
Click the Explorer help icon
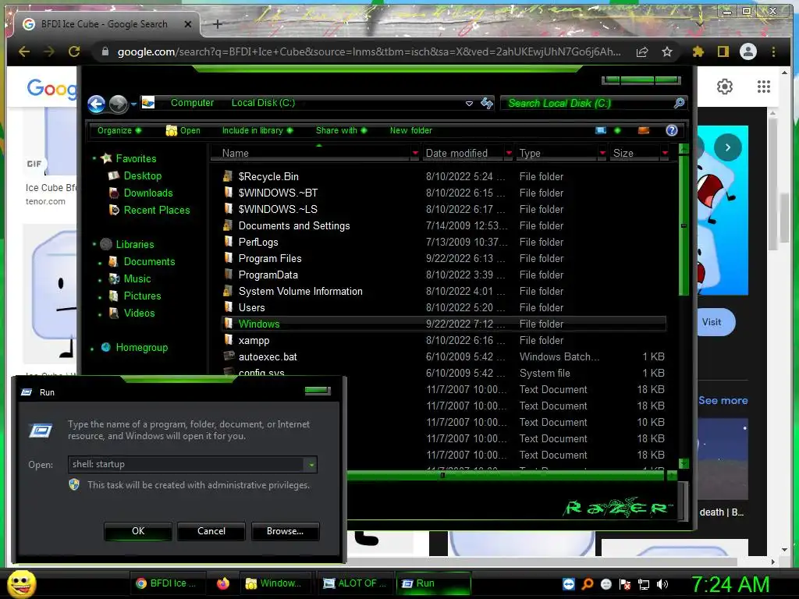click(x=672, y=130)
